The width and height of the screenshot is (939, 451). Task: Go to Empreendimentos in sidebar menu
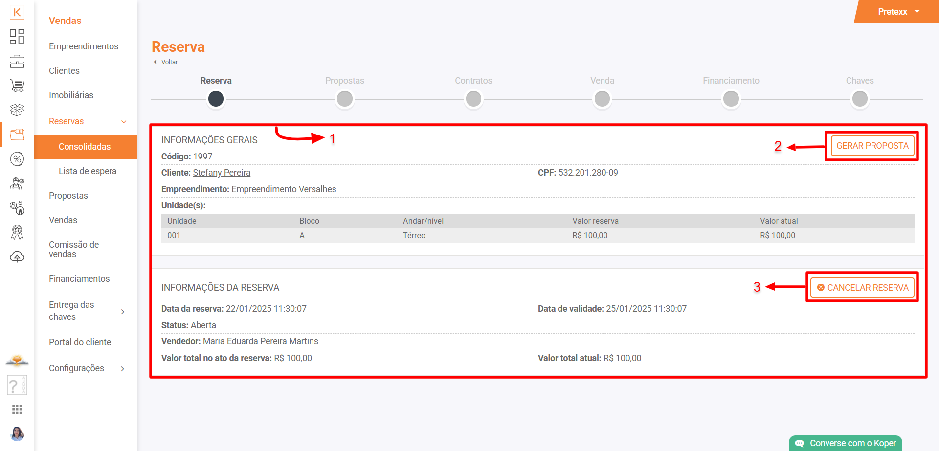84,46
